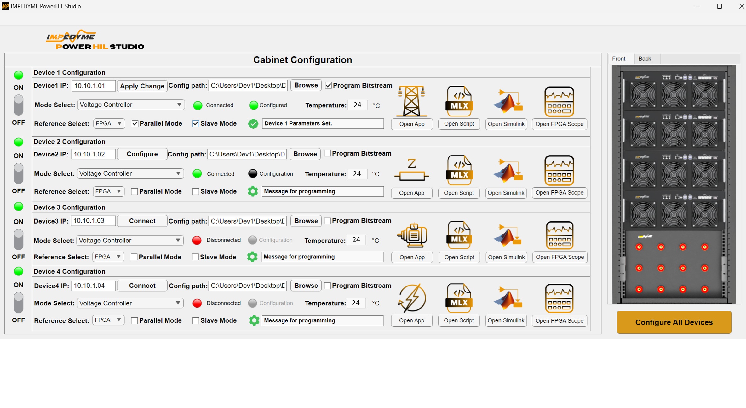Image resolution: width=746 pixels, height=408 pixels.
Task: Open Device 4 Mode Select dropdown
Action: pos(130,303)
